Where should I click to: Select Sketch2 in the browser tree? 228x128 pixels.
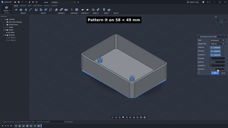click(13, 40)
